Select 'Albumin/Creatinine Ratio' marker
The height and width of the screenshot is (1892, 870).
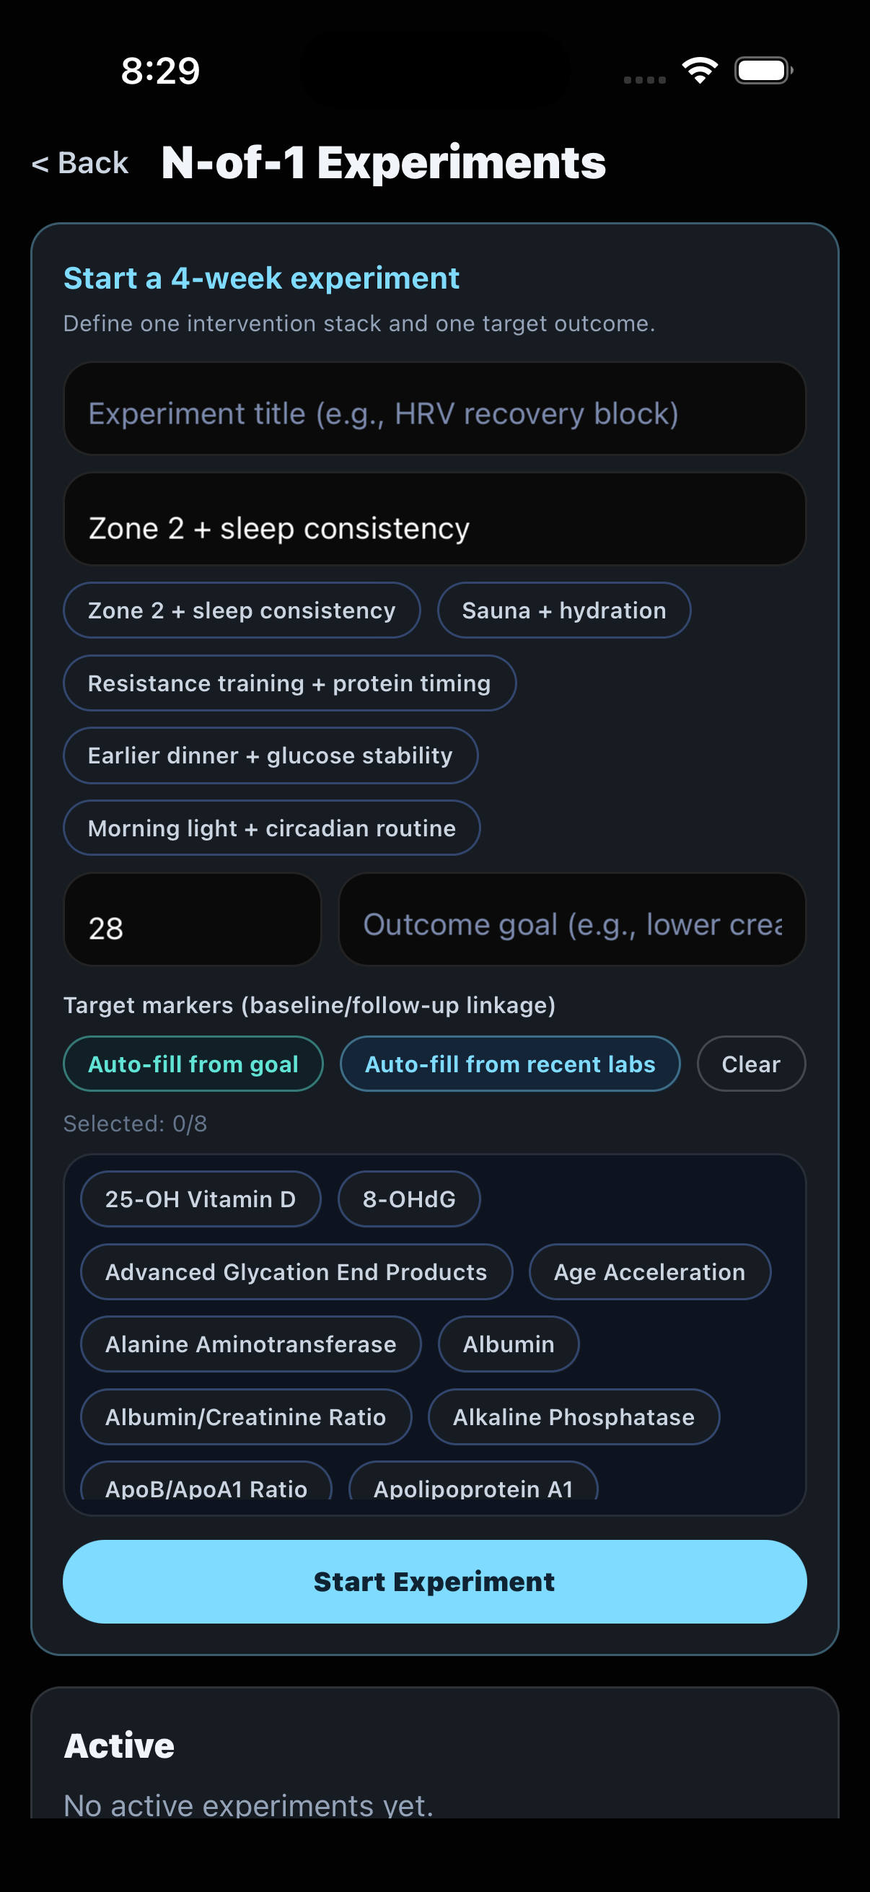[246, 1417]
